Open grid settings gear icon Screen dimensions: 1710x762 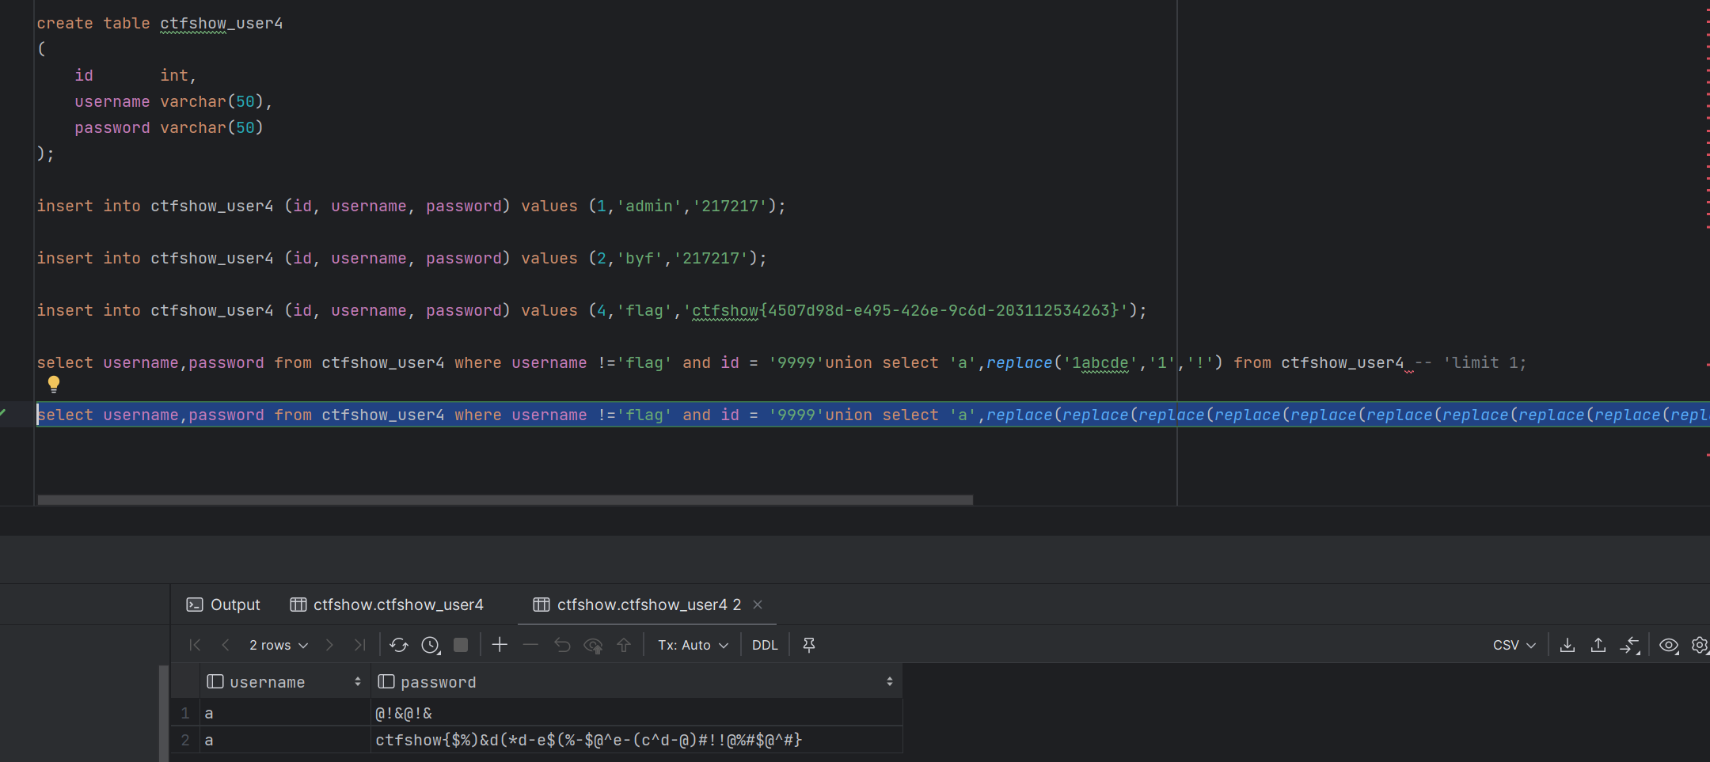(x=1700, y=645)
